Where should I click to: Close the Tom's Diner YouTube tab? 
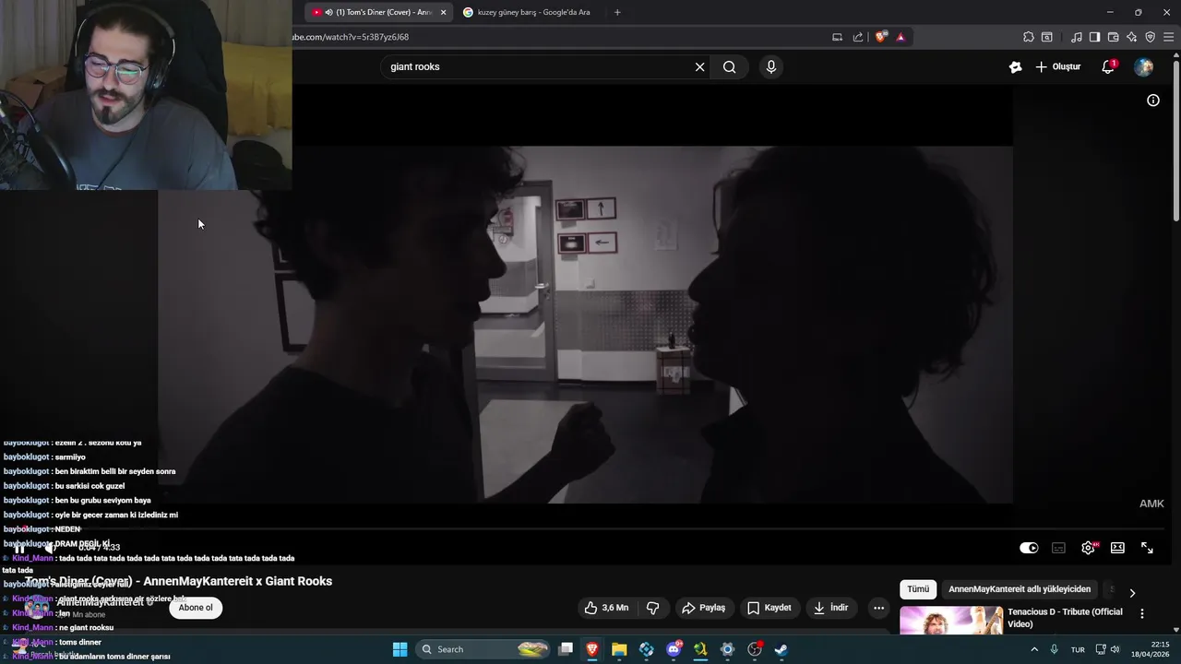point(443,12)
